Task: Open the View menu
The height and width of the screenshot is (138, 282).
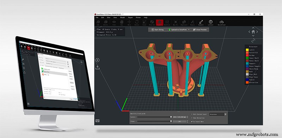Action: coord(115,18)
